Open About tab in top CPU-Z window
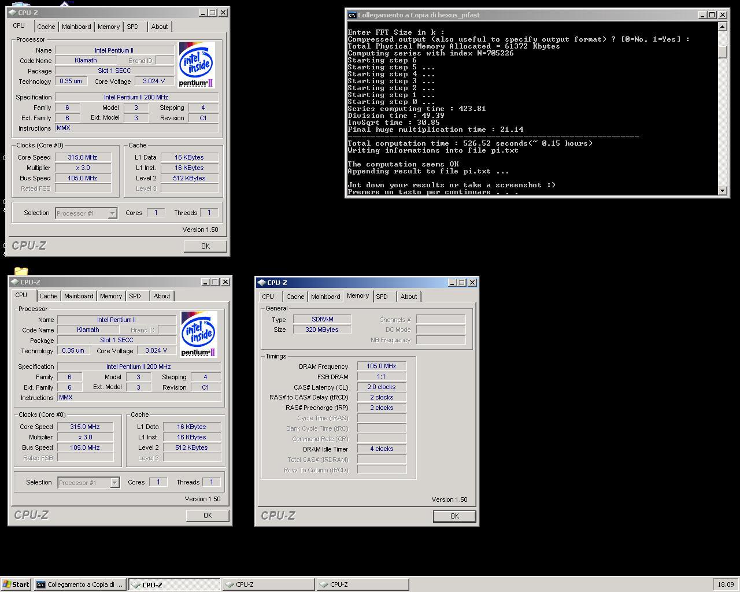Screen dimensions: 740x592 coord(160,27)
